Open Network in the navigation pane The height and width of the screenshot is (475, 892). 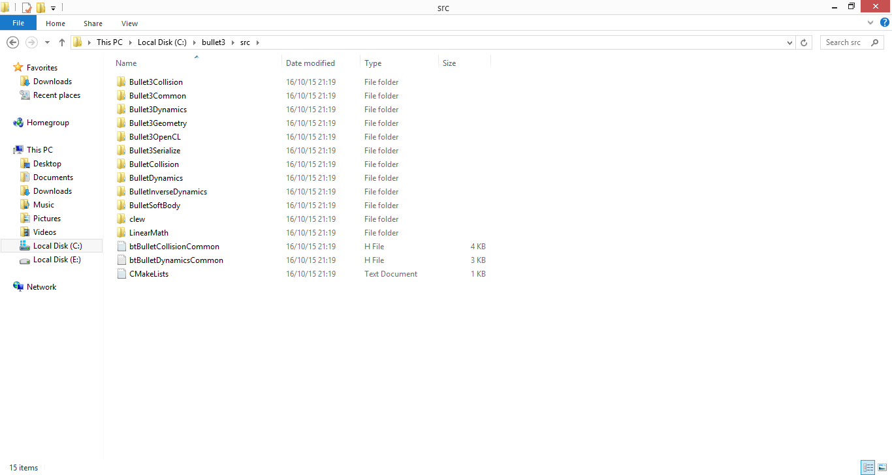click(x=41, y=287)
